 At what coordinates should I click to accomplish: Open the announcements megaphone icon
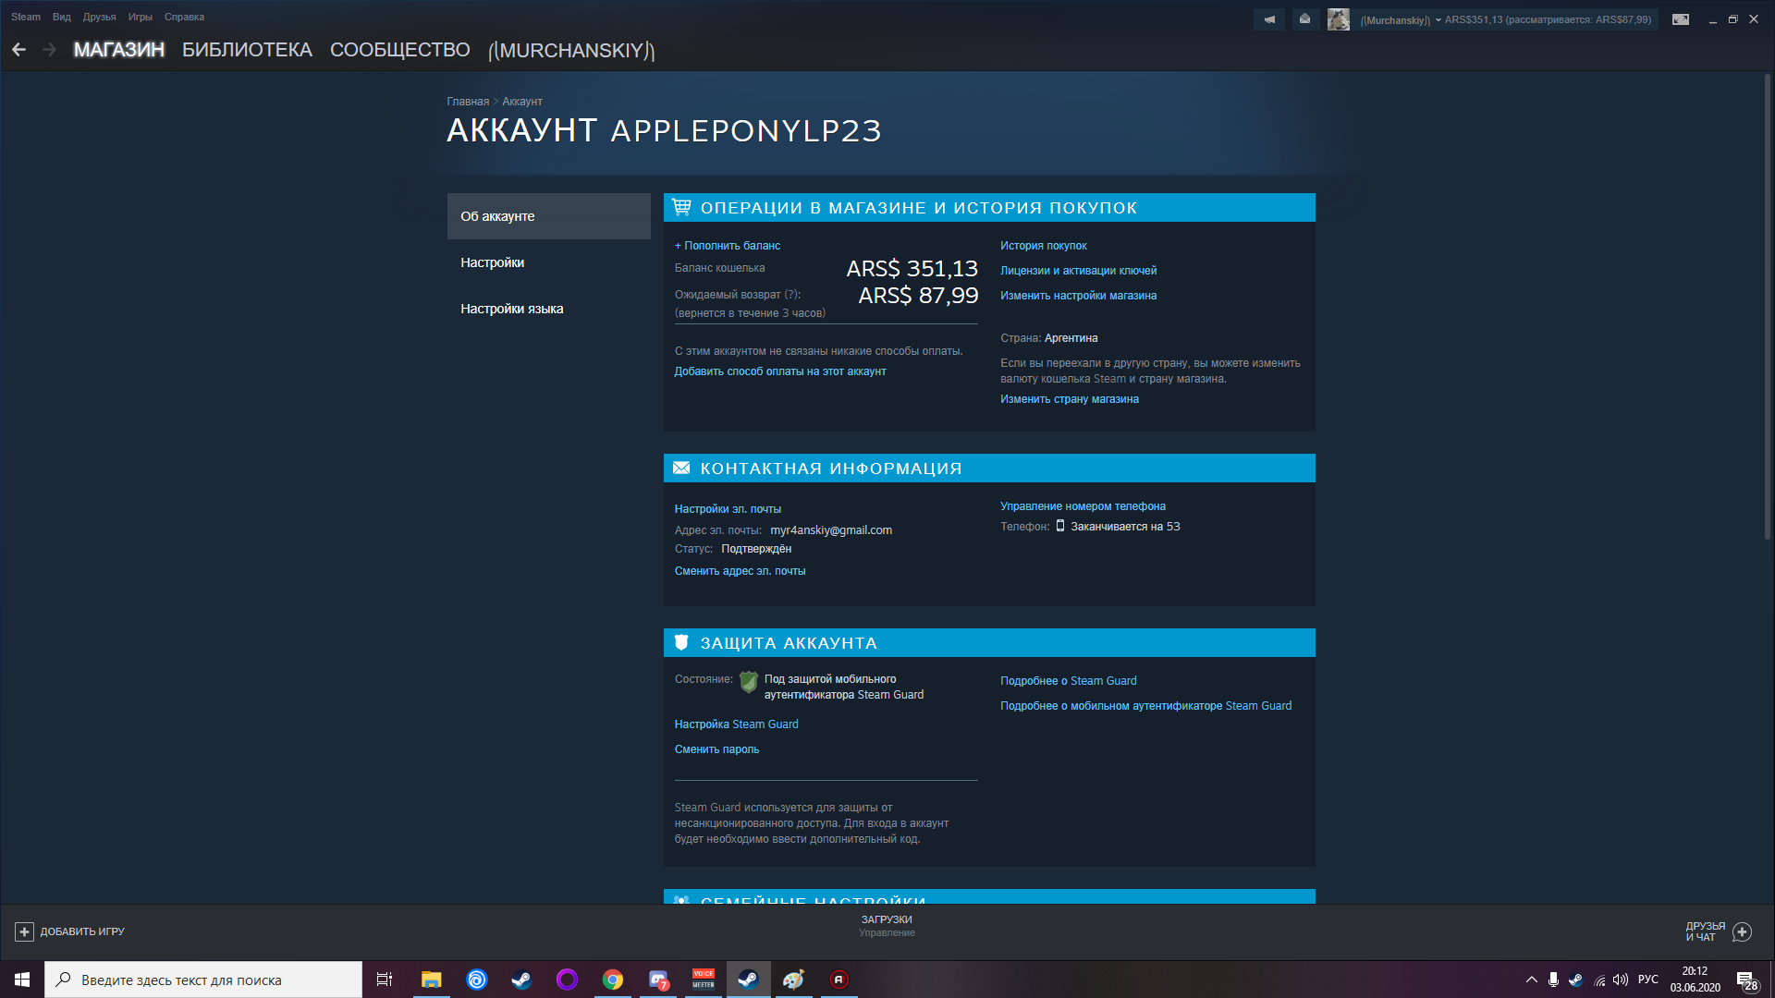tap(1269, 19)
